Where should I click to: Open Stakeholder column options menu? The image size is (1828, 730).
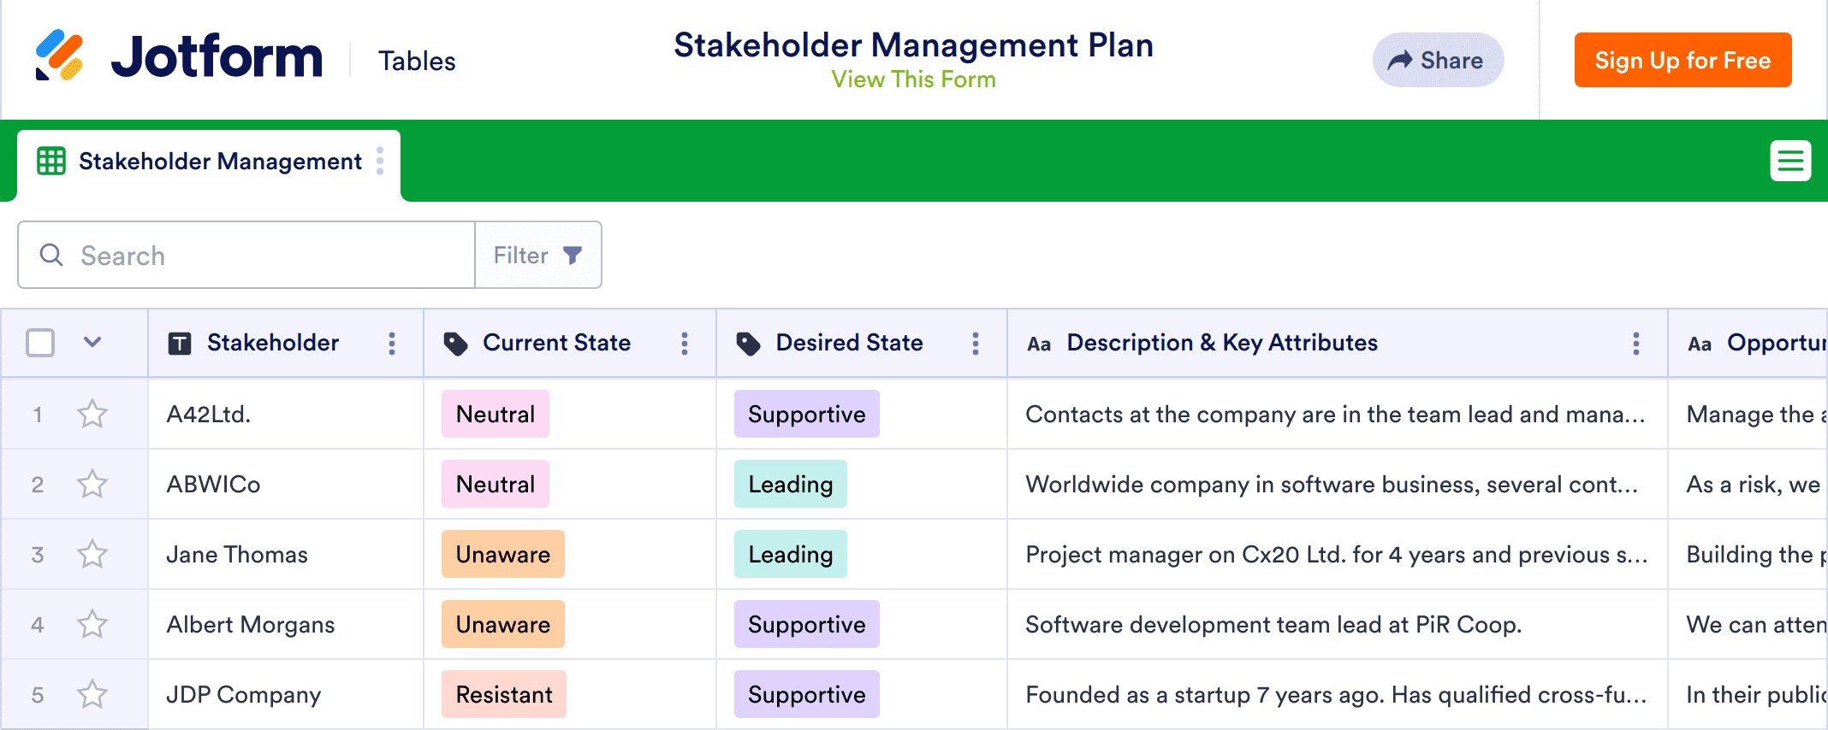392,344
